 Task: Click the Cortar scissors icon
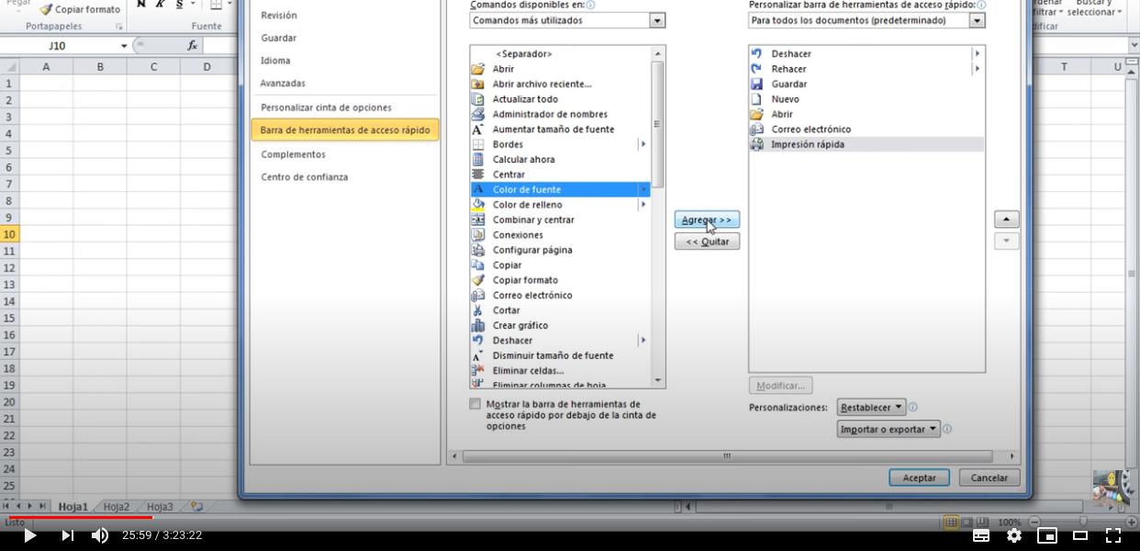(477, 310)
